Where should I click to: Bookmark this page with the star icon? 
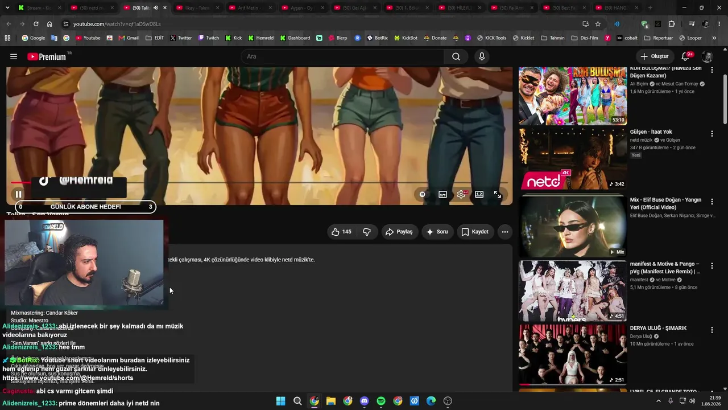[x=598, y=24]
